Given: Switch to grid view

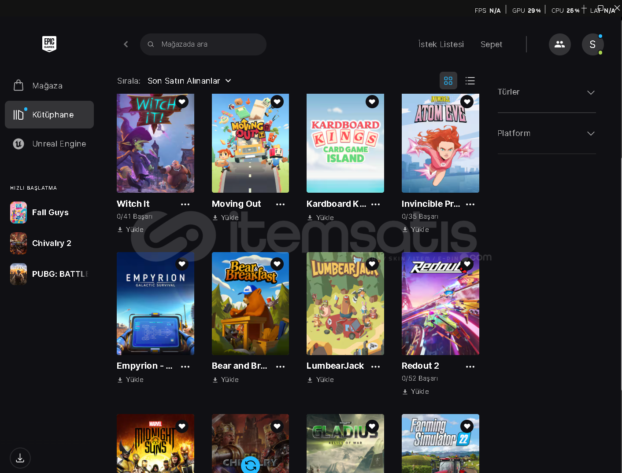Looking at the screenshot, I should click(x=448, y=81).
